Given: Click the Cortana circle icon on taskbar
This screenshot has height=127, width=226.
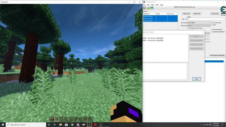Looking at the screenshot, I should [x=49, y=125].
